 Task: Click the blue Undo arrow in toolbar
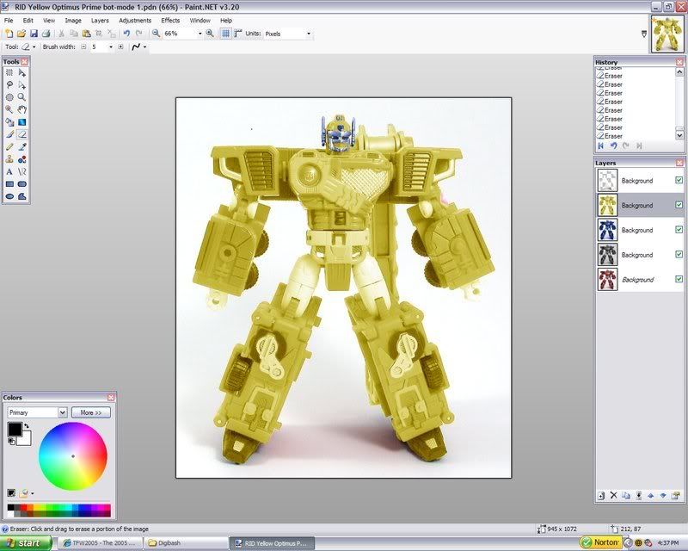coord(126,34)
